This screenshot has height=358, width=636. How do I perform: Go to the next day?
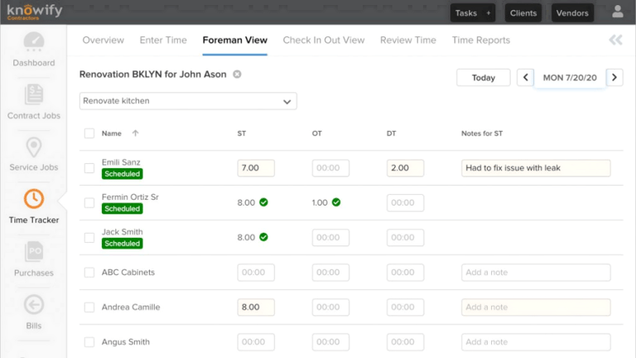click(614, 78)
